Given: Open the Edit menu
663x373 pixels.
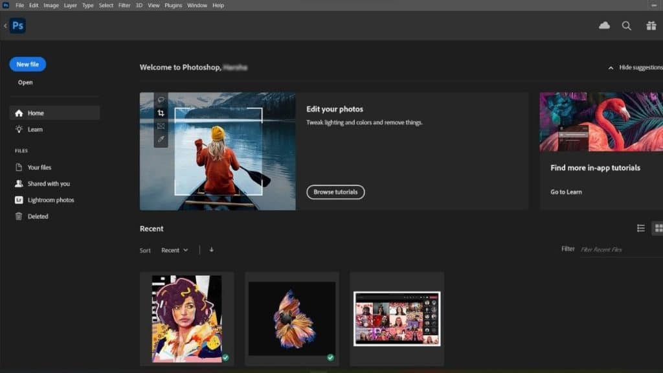Looking at the screenshot, I should click(x=34, y=5).
